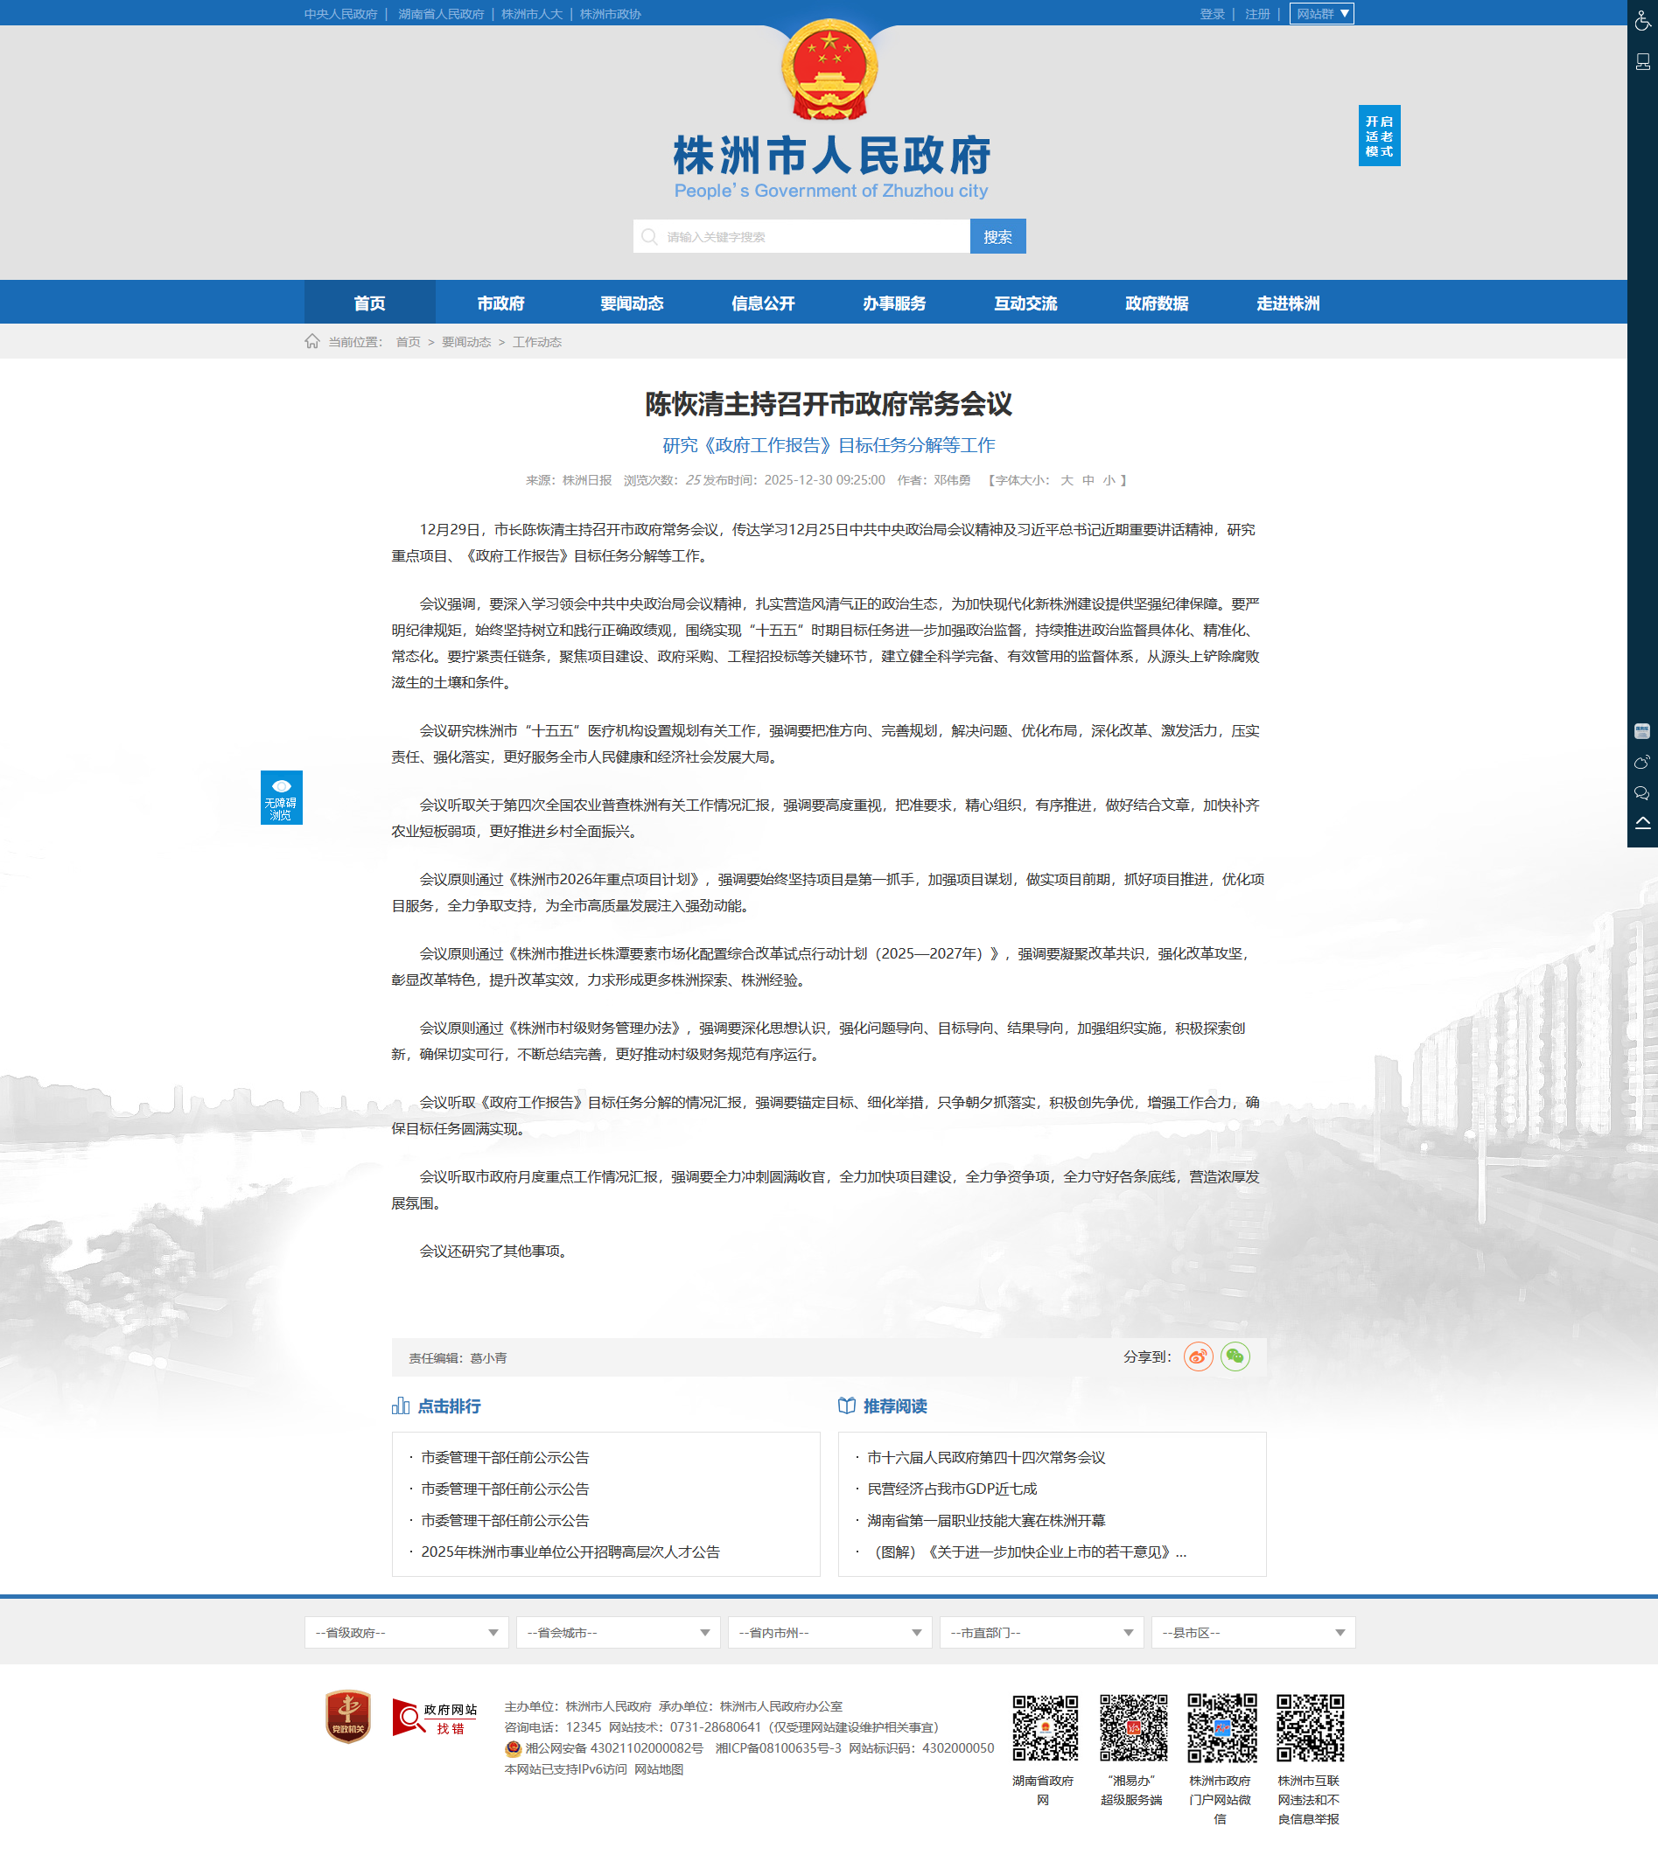Open the WeChat chat bubbles sidebar icon

(x=1641, y=792)
